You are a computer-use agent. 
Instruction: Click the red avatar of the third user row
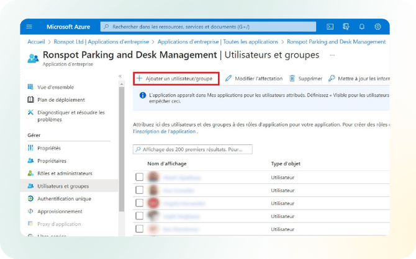(153, 203)
